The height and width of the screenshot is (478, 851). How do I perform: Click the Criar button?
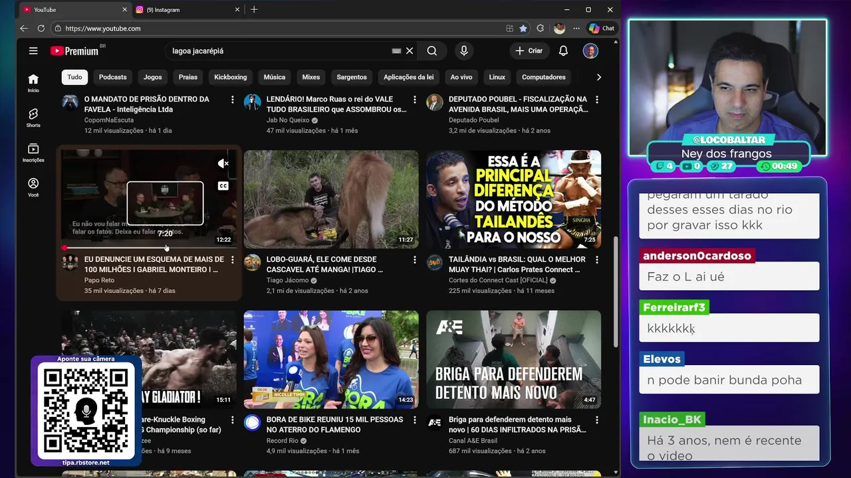[529, 50]
